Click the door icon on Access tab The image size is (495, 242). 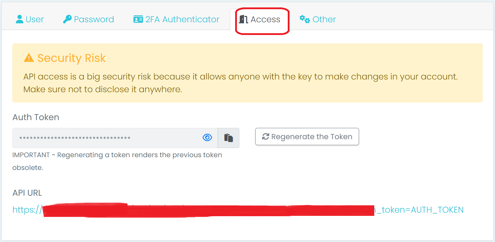coord(243,19)
